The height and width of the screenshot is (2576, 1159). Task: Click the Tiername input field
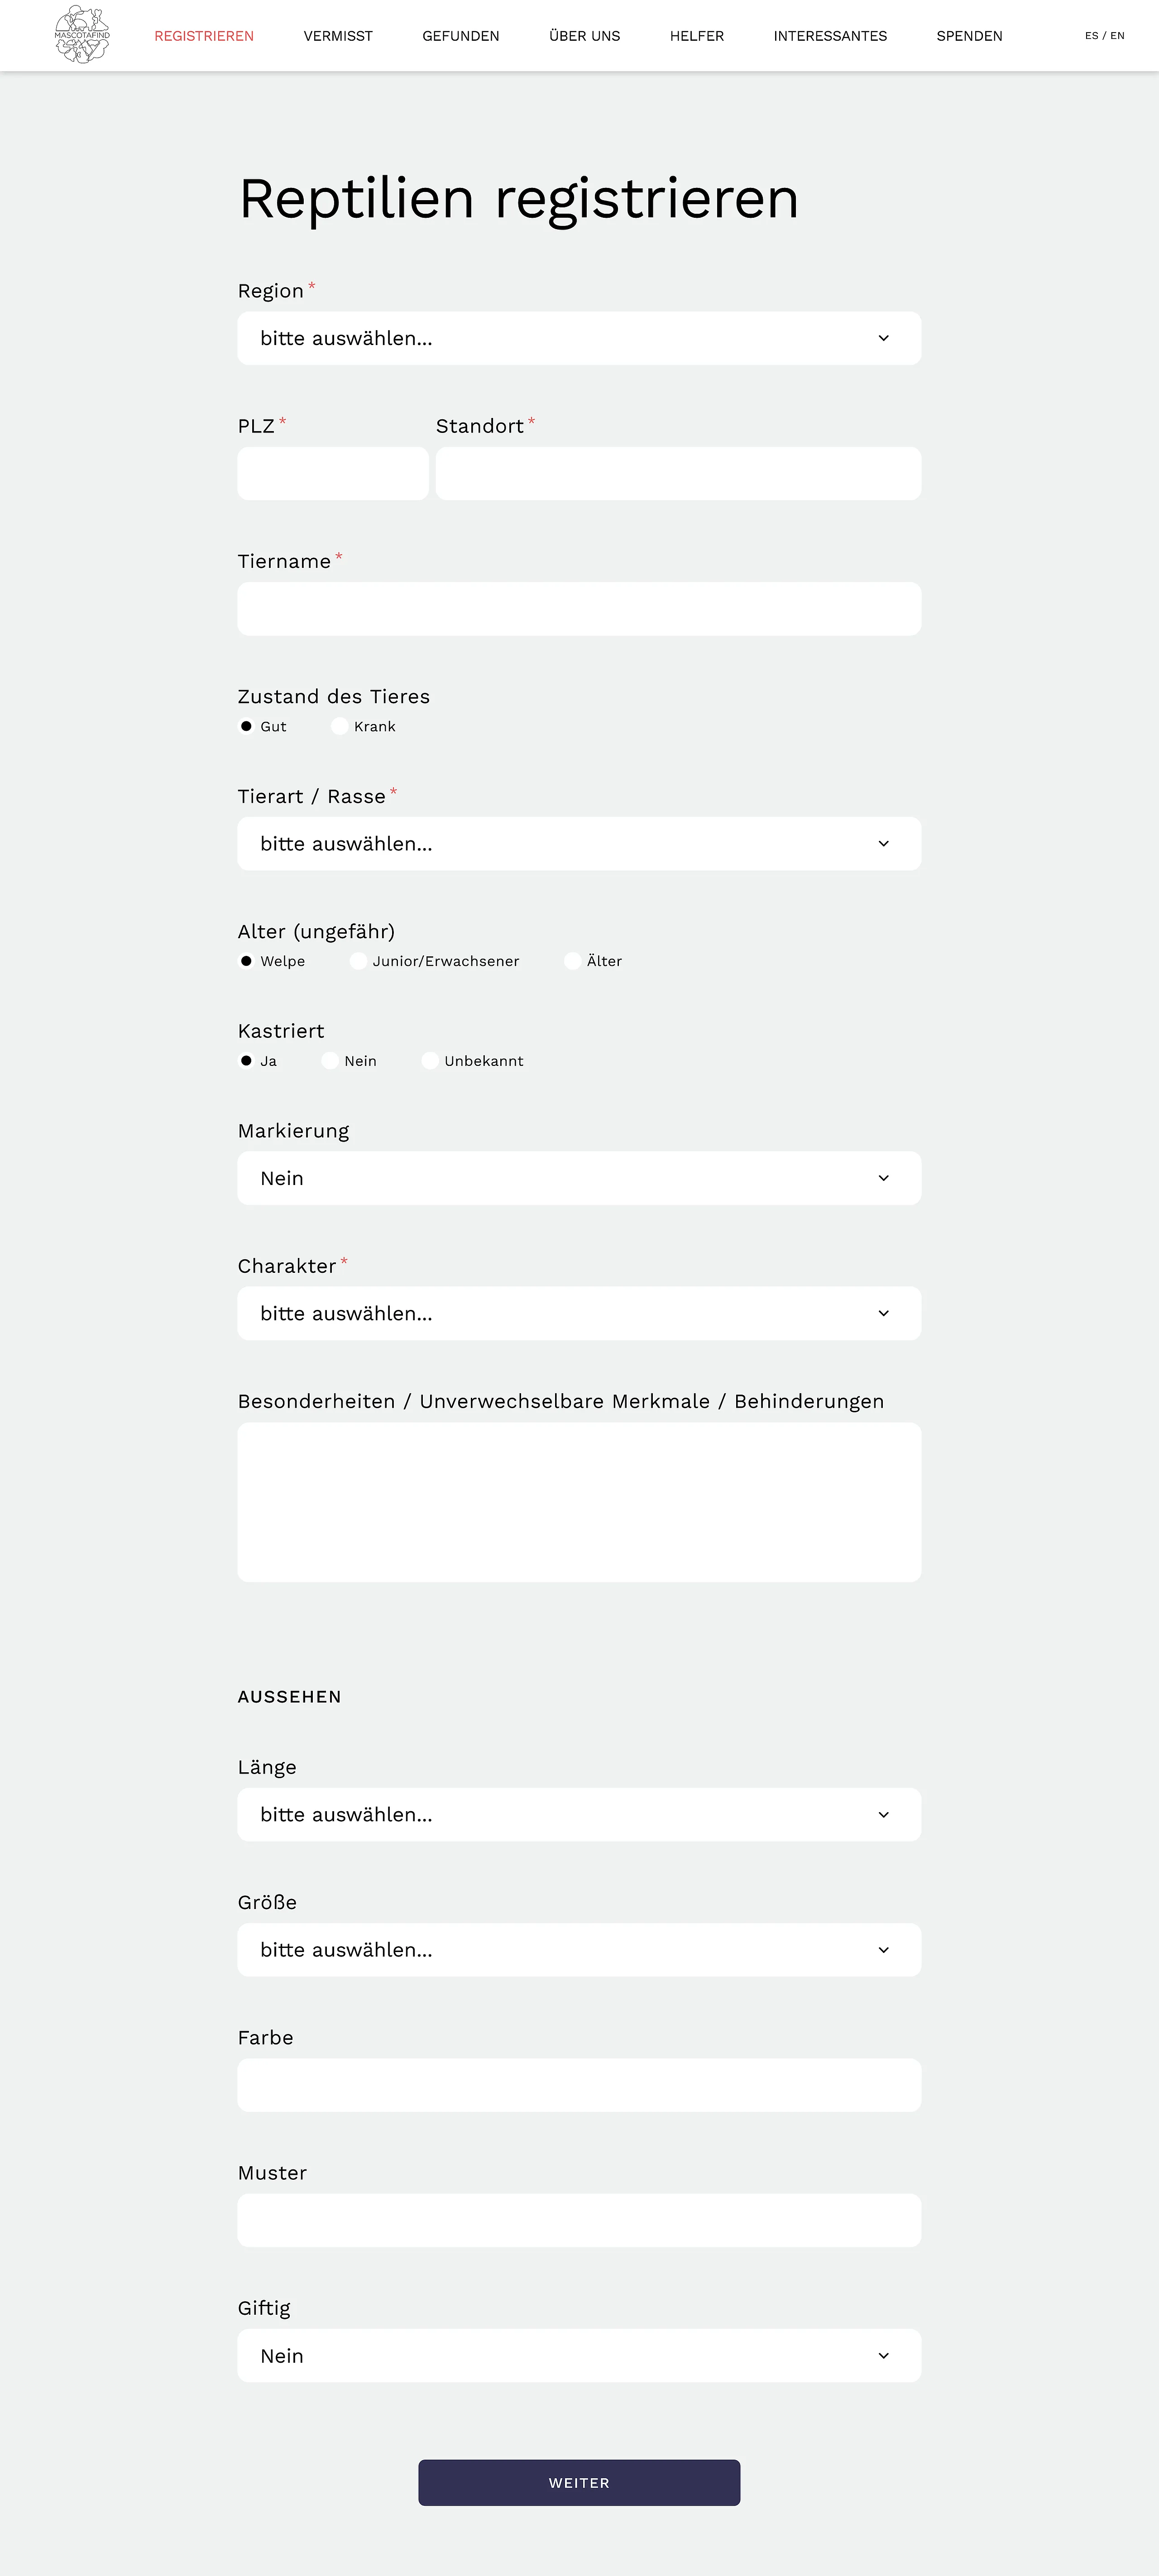[x=578, y=609]
